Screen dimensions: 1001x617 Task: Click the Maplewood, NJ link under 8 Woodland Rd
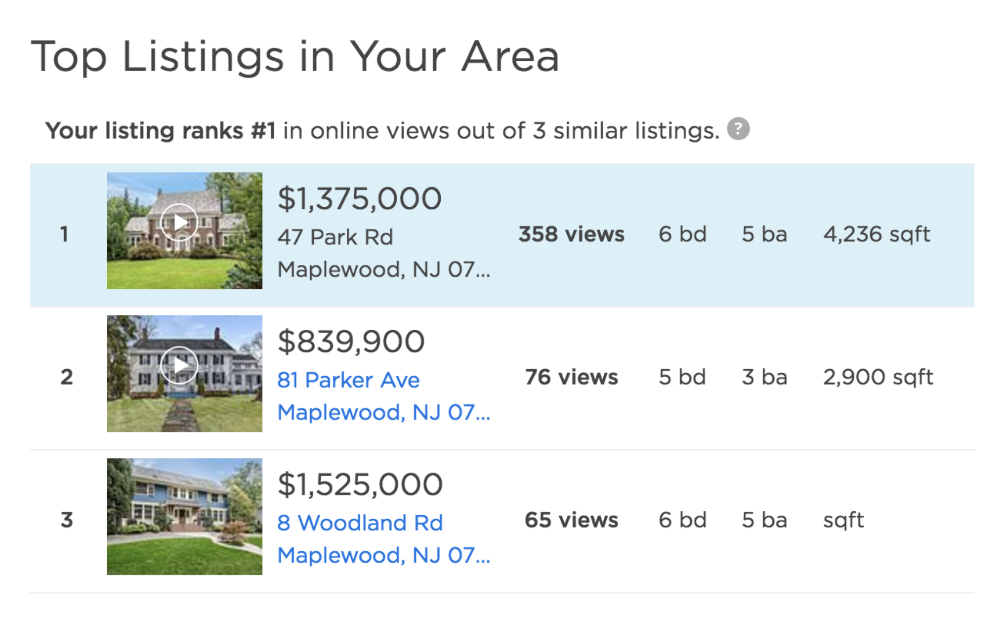pyautogui.click(x=384, y=555)
